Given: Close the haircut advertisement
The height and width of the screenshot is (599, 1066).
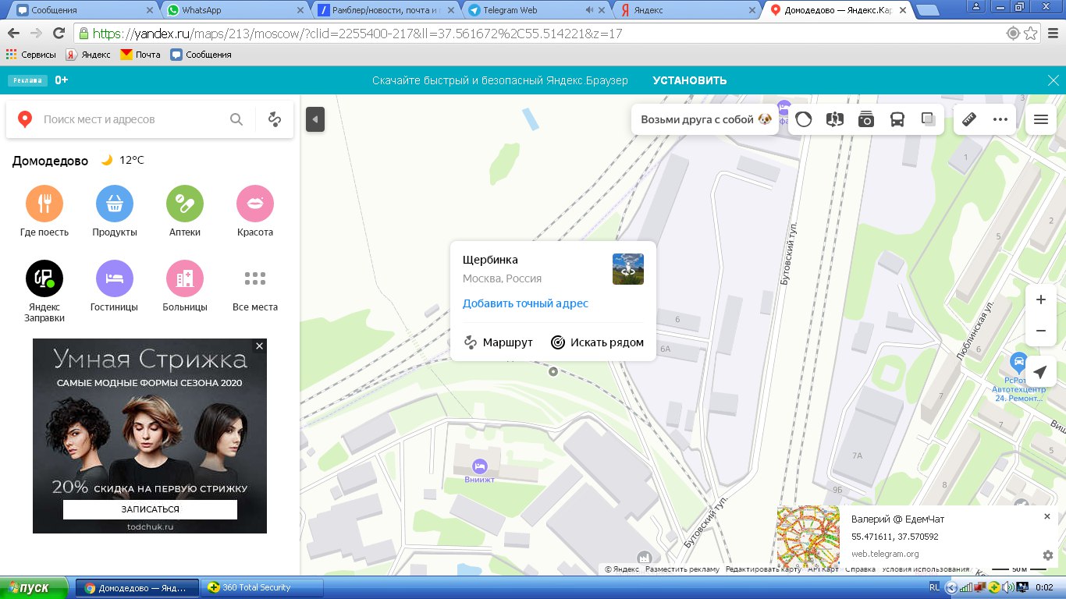Looking at the screenshot, I should point(260,346).
